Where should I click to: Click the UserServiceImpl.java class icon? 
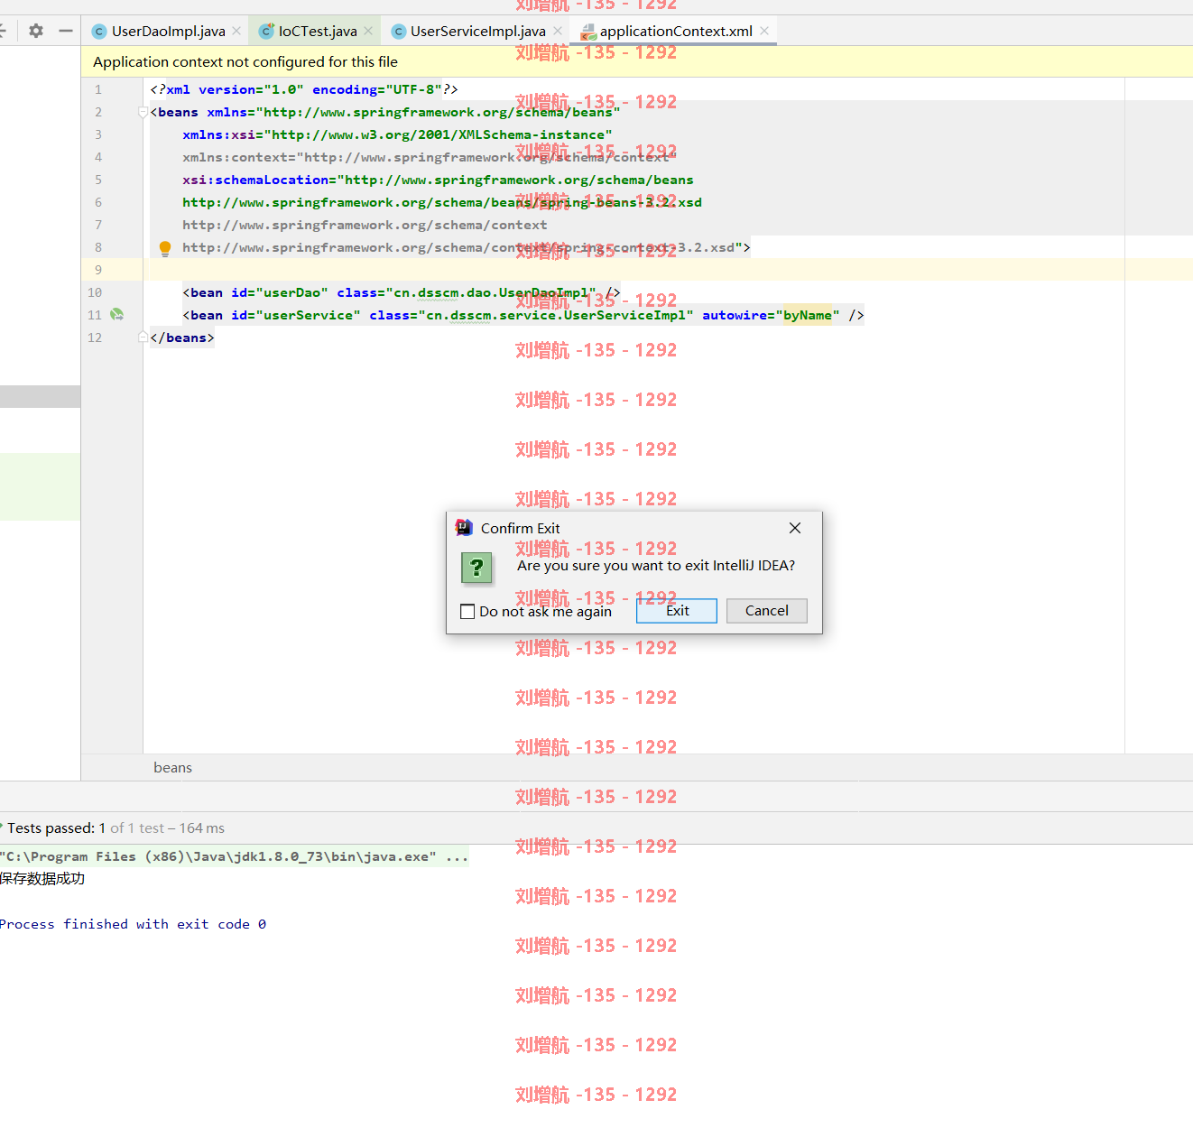click(398, 32)
